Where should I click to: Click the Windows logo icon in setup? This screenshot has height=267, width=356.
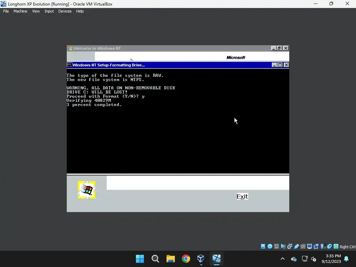pos(87,190)
